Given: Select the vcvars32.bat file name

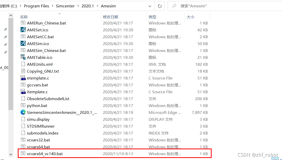Looking at the screenshot, I should 38,140.
